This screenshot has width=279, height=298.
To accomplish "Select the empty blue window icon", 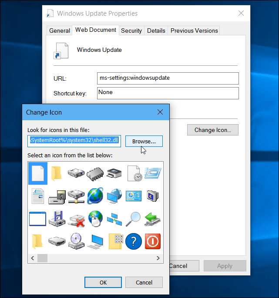I will 37,219.
